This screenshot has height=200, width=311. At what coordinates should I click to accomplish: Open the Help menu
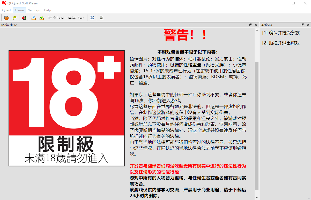[47, 10]
